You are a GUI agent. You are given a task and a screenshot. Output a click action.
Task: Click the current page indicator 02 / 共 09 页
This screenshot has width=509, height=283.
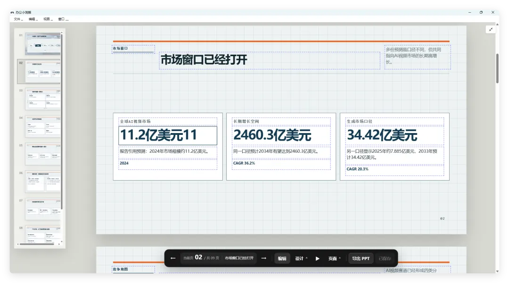tap(201, 258)
